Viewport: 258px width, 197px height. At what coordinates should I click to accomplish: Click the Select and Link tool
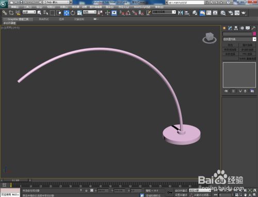[5, 13]
